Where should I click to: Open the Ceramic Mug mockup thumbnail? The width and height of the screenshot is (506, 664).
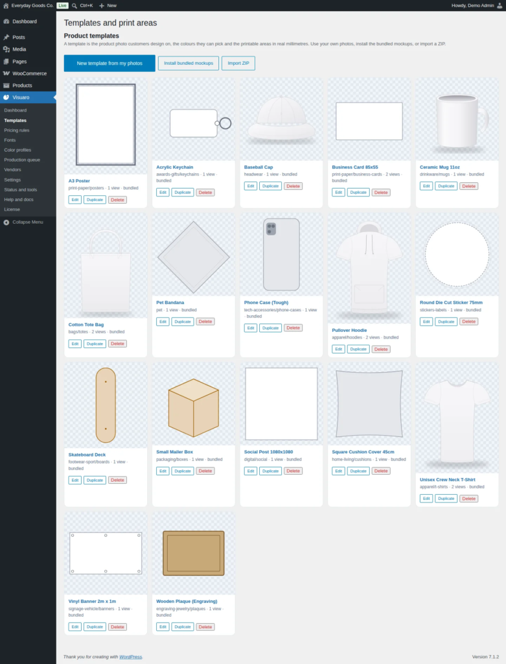[x=457, y=119]
